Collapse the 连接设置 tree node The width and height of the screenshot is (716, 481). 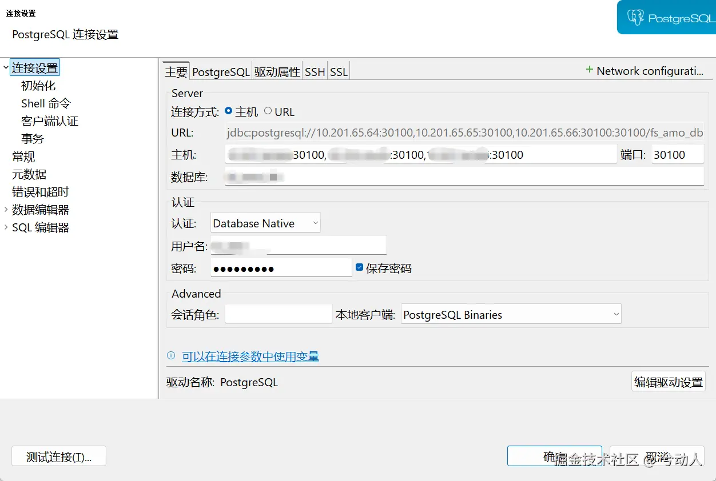click(x=5, y=67)
